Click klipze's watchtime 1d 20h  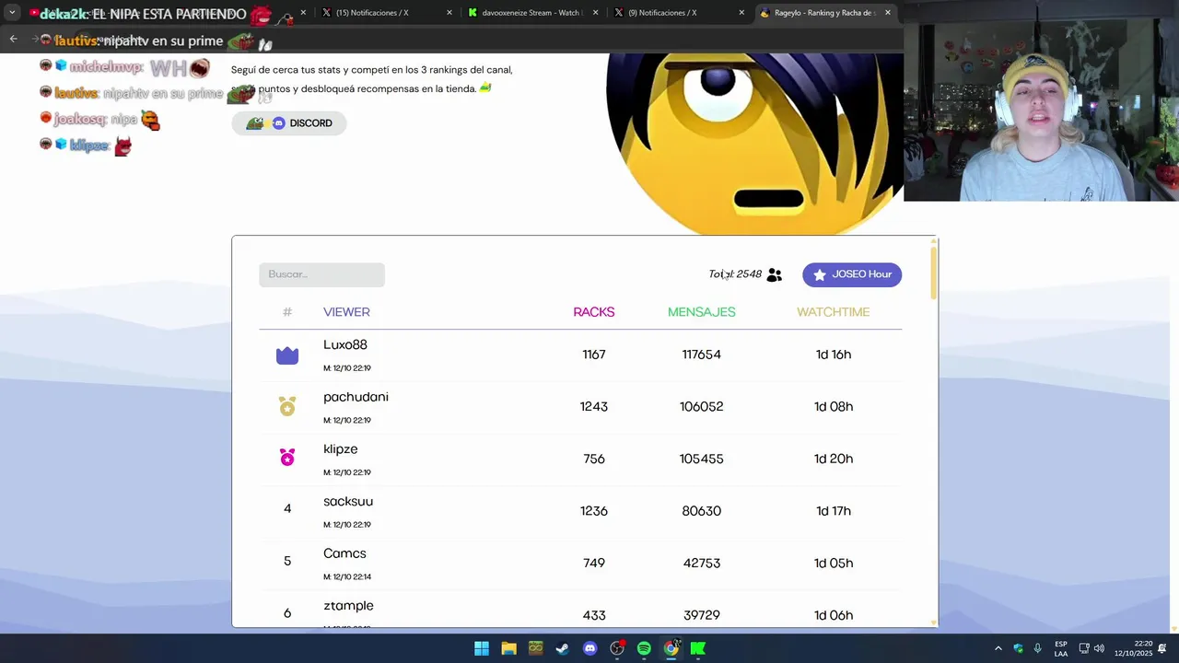[x=834, y=459]
